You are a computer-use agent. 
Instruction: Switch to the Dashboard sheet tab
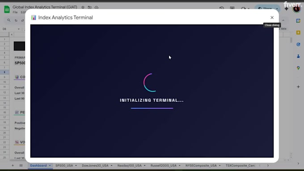[x=38, y=166]
